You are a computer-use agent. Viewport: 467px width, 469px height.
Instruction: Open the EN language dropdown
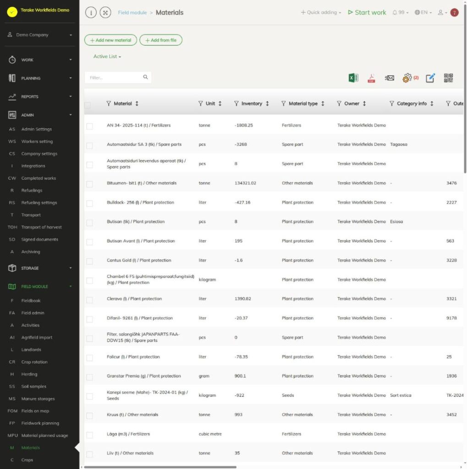423,12
